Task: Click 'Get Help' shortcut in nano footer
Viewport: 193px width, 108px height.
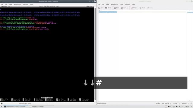Action: point(4,99)
